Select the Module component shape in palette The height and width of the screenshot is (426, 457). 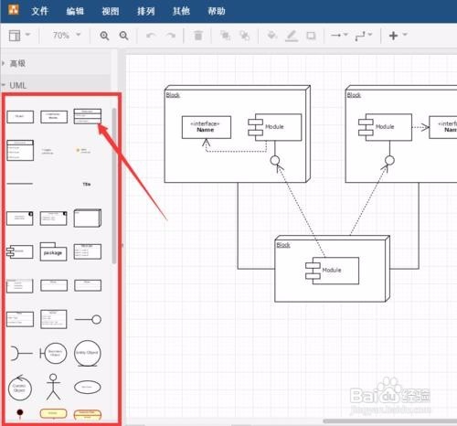19,251
